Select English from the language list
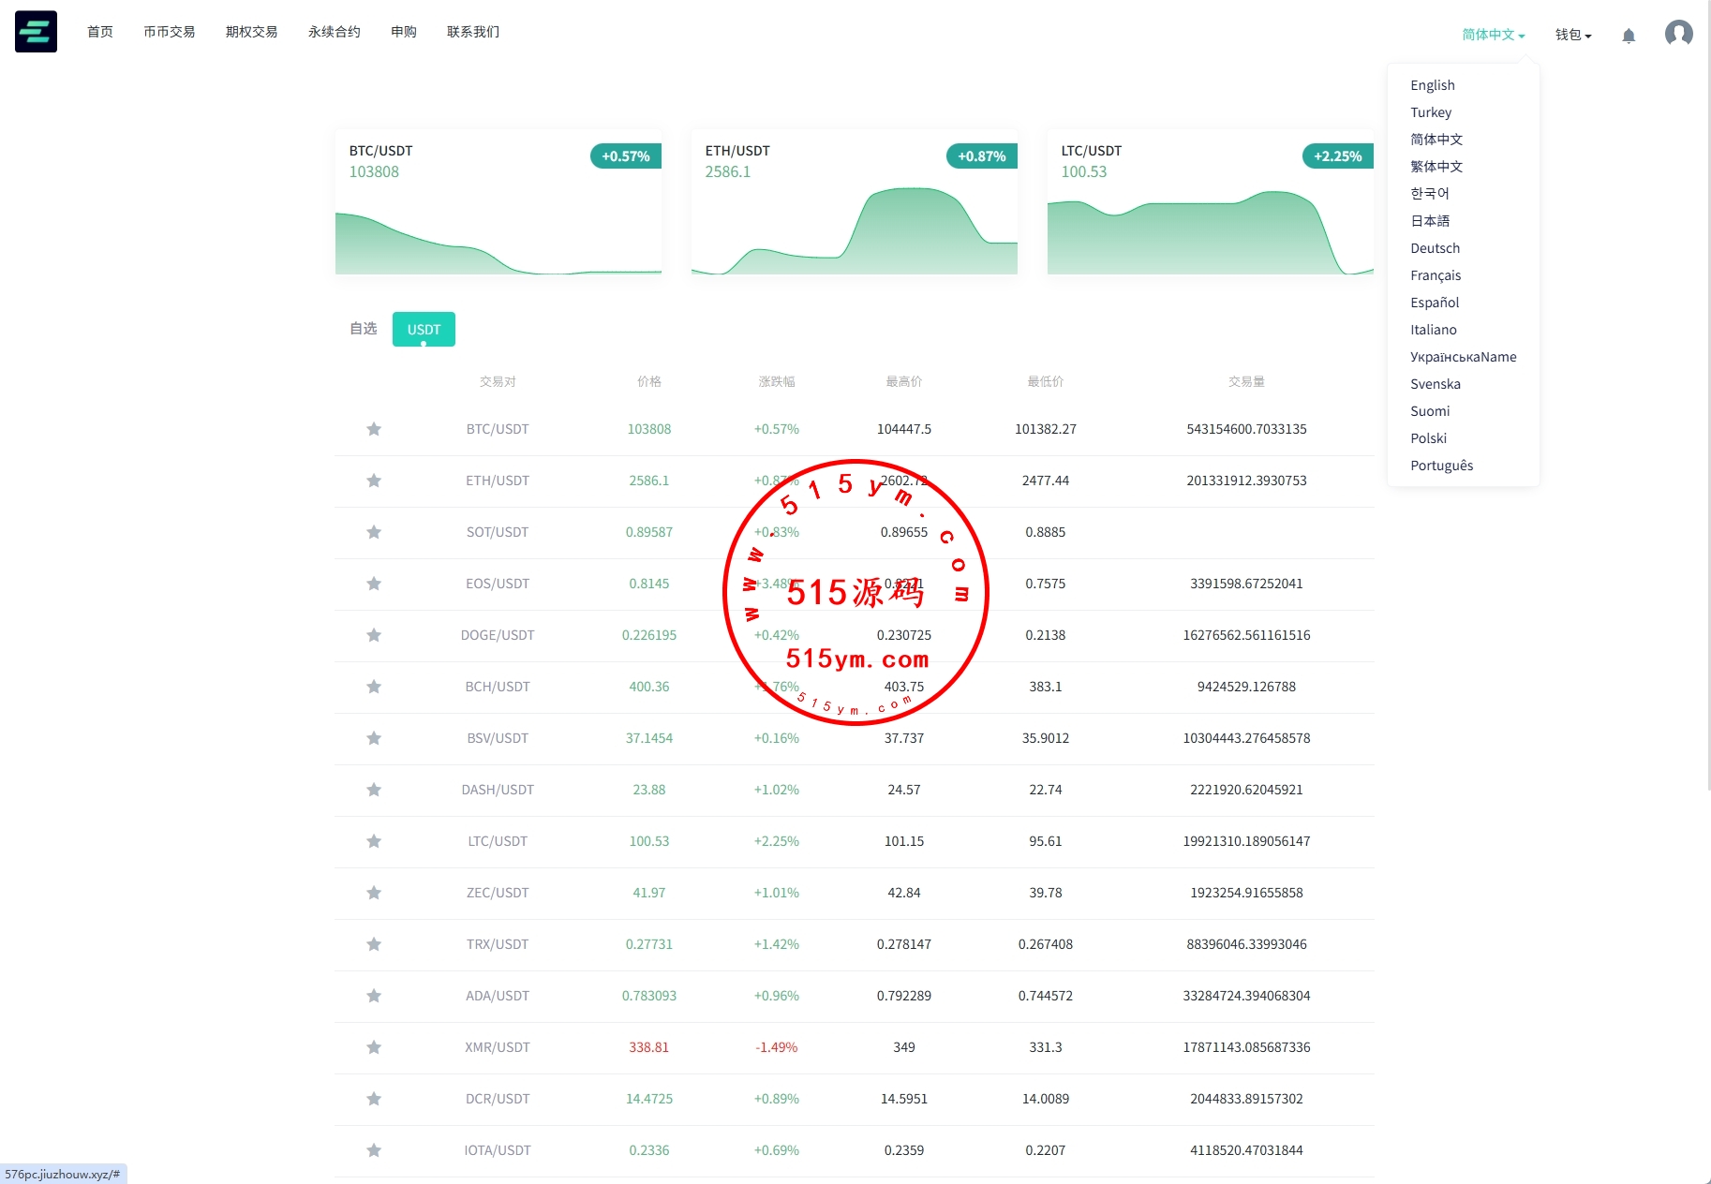 1432,85
